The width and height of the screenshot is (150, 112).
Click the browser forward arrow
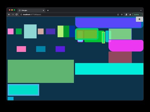pos(13,15)
